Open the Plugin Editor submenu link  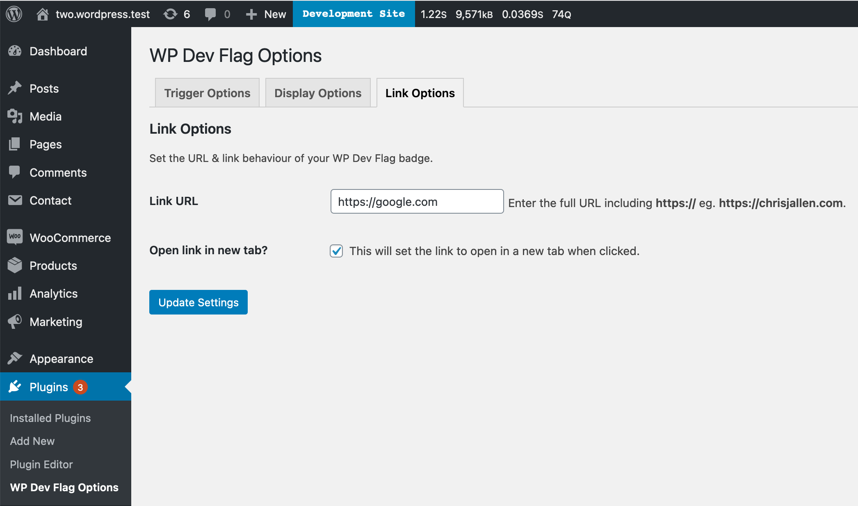pyautogui.click(x=41, y=465)
